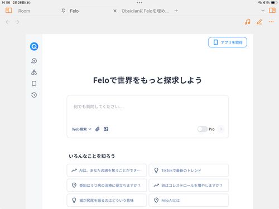Start a new chat in Felo sidebar
Screen dimensions: 279x209
34,61
